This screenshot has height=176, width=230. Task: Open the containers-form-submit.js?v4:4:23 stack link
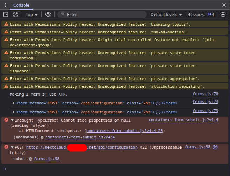click(125, 131)
